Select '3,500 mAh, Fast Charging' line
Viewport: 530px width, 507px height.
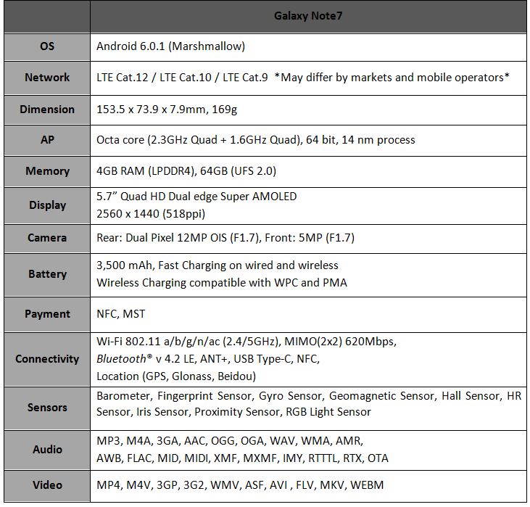[218, 265]
